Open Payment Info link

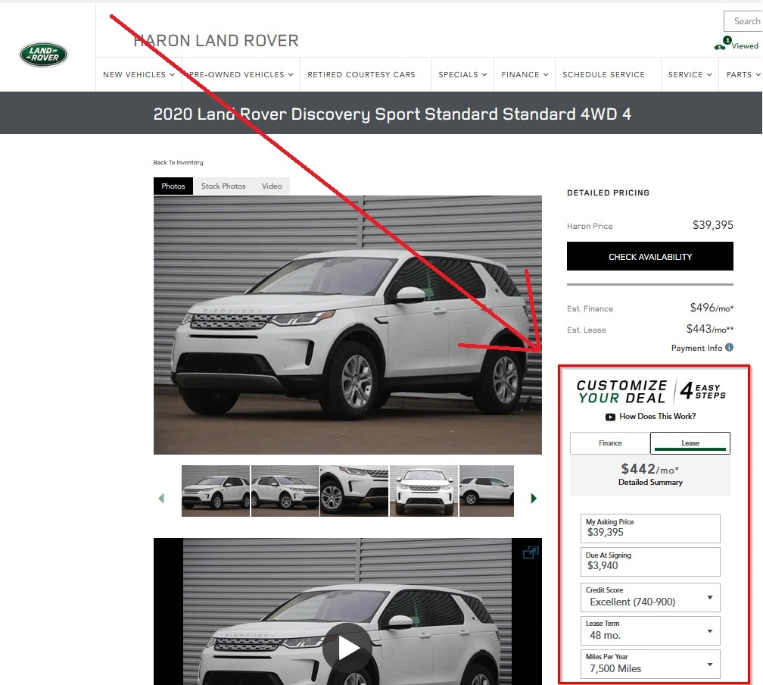696,348
